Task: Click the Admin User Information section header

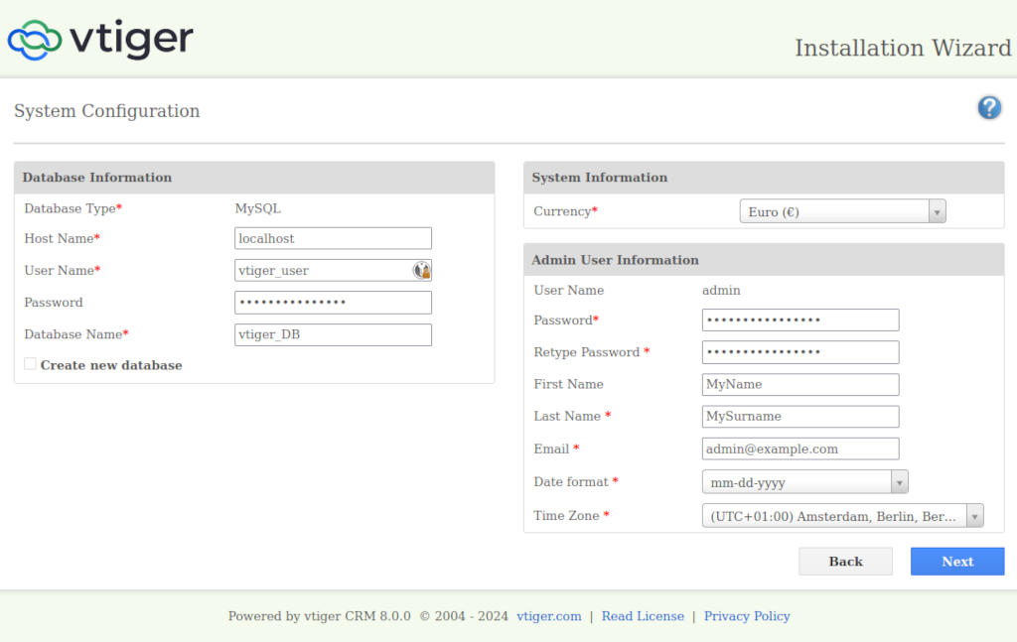Action: pos(764,260)
